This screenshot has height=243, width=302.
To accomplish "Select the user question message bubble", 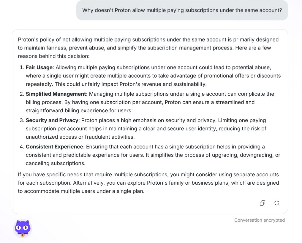I will coord(182,10).
